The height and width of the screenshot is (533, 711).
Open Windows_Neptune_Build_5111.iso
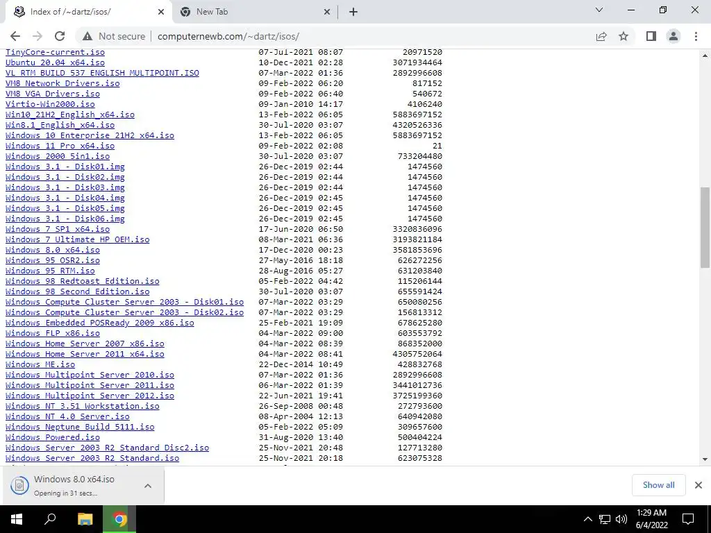pyautogui.click(x=80, y=428)
